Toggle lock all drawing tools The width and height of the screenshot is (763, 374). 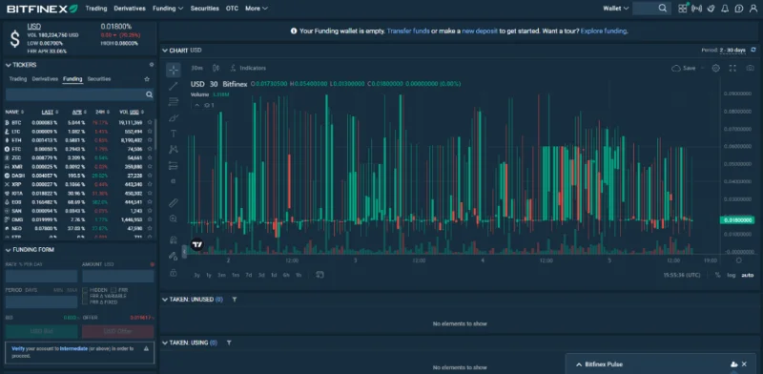pyautogui.click(x=174, y=273)
